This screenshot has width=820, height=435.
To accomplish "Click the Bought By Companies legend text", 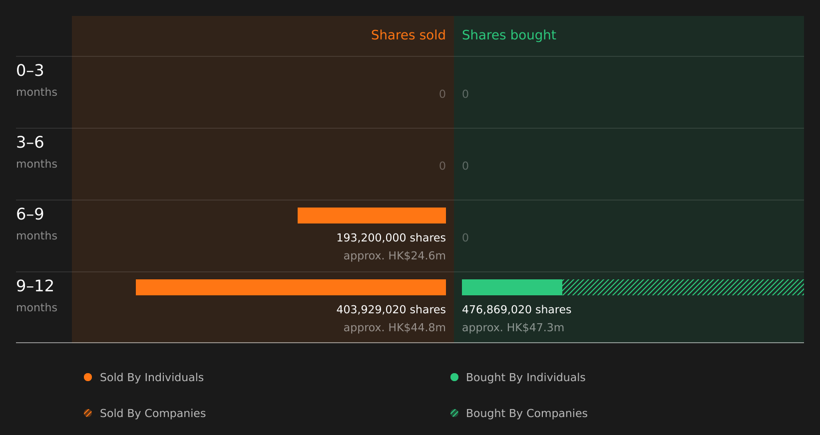I will pyautogui.click(x=526, y=413).
